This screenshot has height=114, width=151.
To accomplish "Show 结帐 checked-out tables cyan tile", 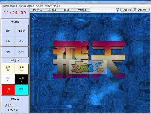I will point(22,90).
